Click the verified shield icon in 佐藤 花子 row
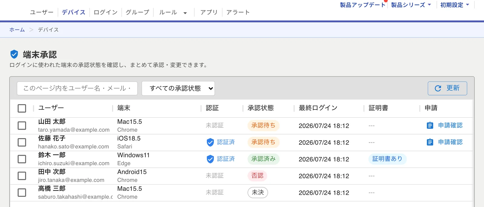Image resolution: width=484 pixels, height=207 pixels. (210, 142)
